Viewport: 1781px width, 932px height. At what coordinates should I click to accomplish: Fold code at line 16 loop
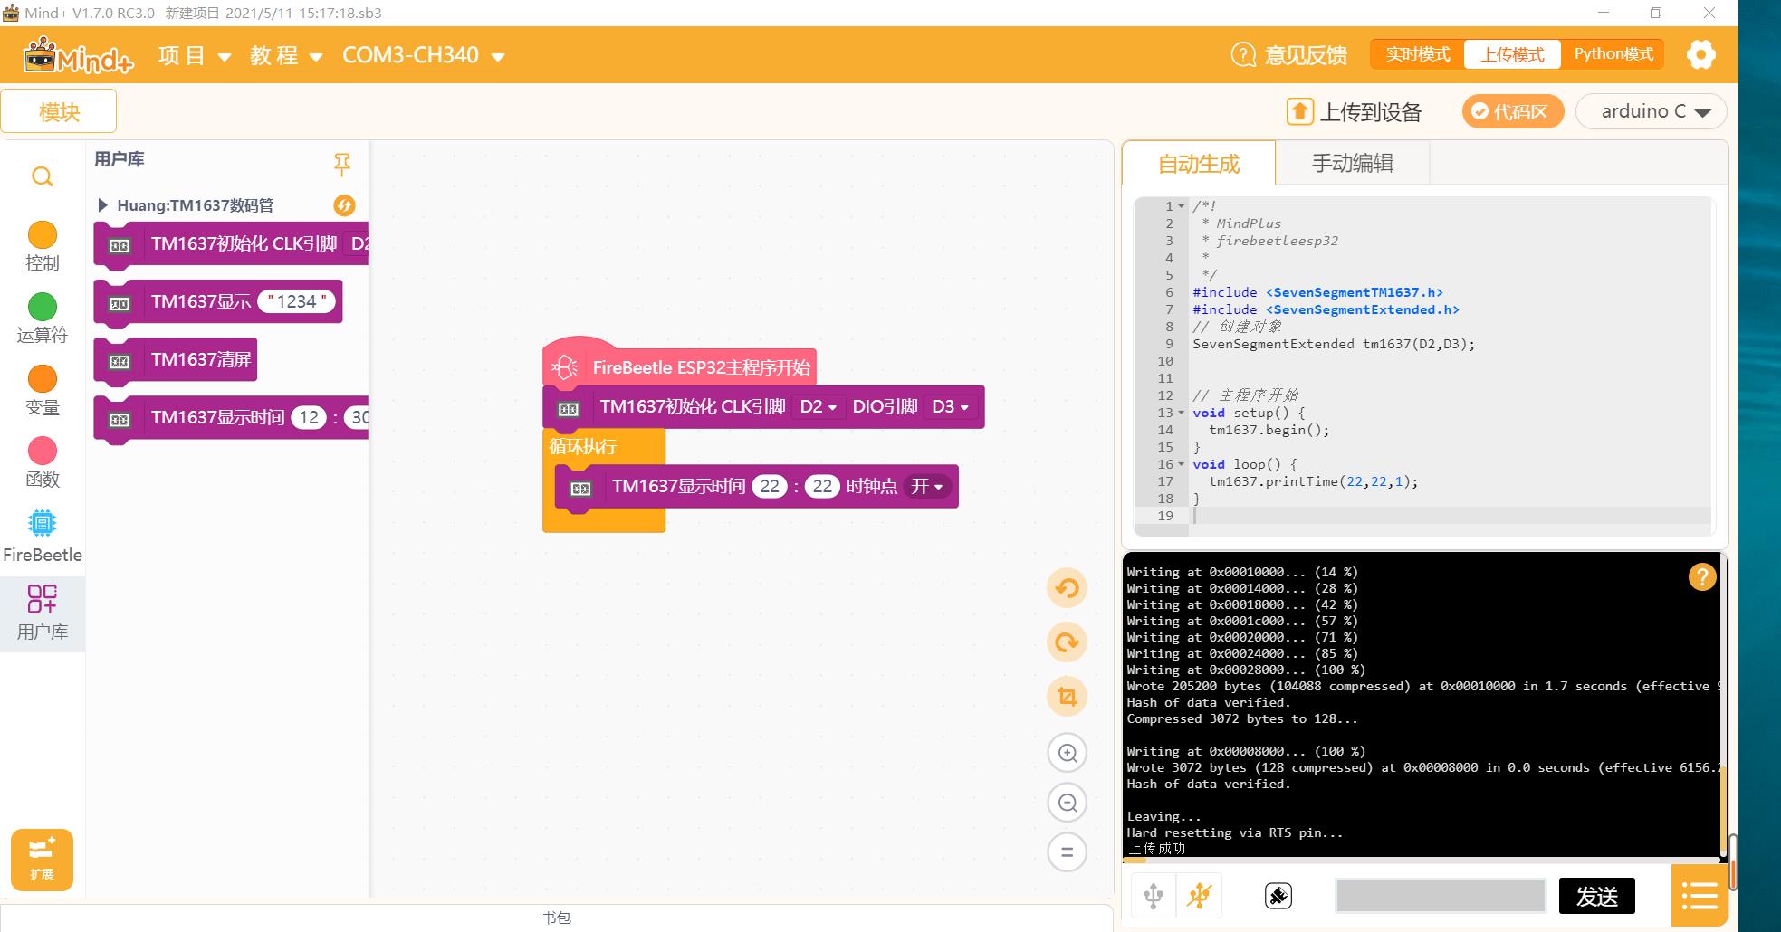(x=1182, y=464)
